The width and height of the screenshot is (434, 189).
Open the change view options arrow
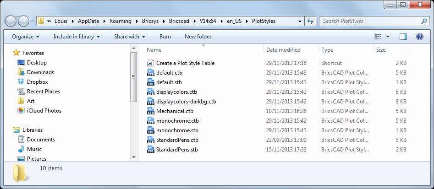(388, 37)
